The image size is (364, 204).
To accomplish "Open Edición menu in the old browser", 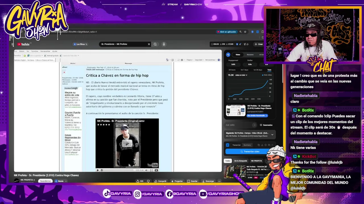I will point(22,51).
